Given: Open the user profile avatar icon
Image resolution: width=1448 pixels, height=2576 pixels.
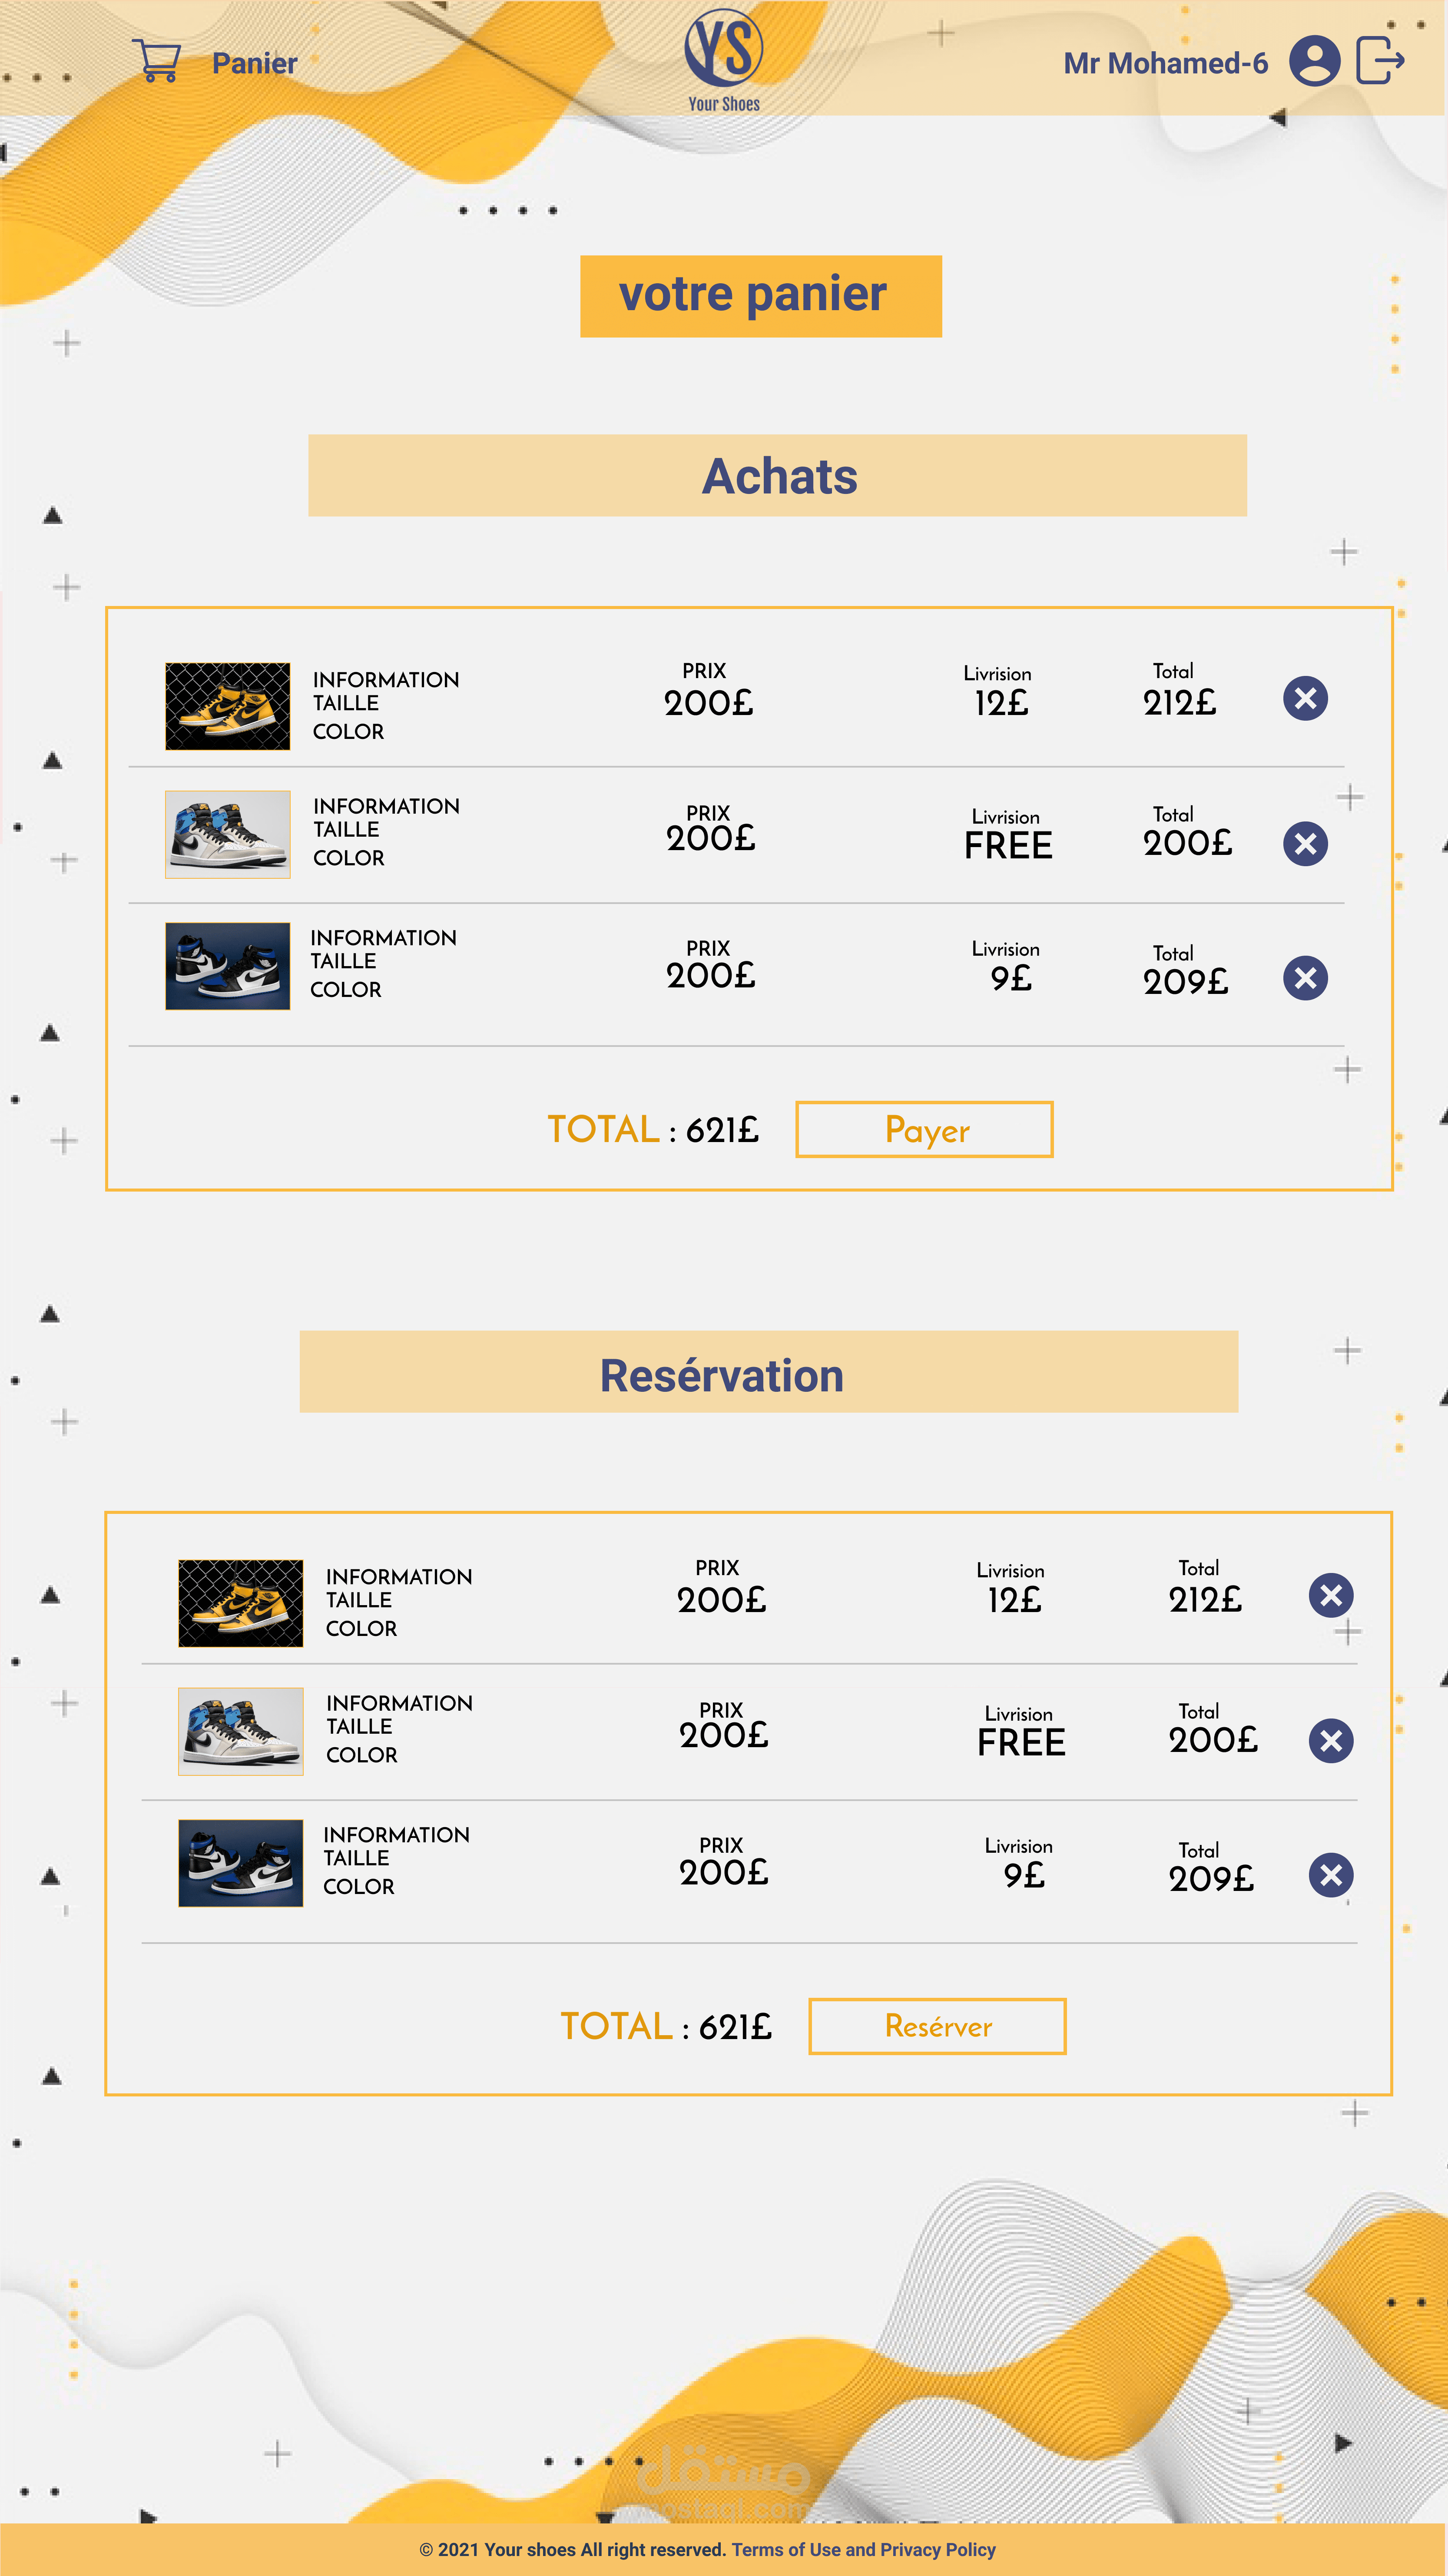Looking at the screenshot, I should pyautogui.click(x=1314, y=62).
